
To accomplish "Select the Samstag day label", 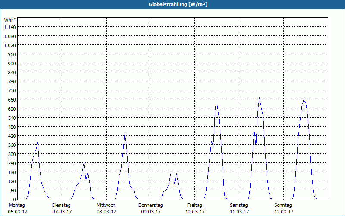I will (x=239, y=206).
